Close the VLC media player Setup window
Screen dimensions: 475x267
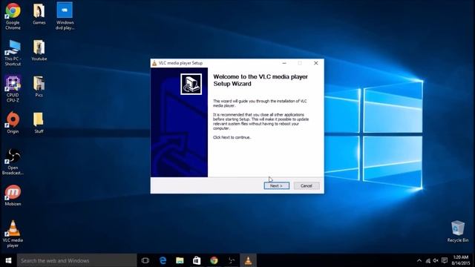click(x=315, y=63)
